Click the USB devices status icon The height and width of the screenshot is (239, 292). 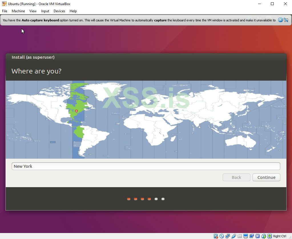[x=234, y=236]
